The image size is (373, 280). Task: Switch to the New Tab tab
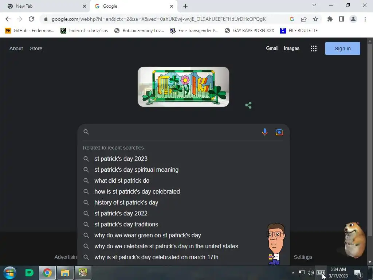(45, 6)
